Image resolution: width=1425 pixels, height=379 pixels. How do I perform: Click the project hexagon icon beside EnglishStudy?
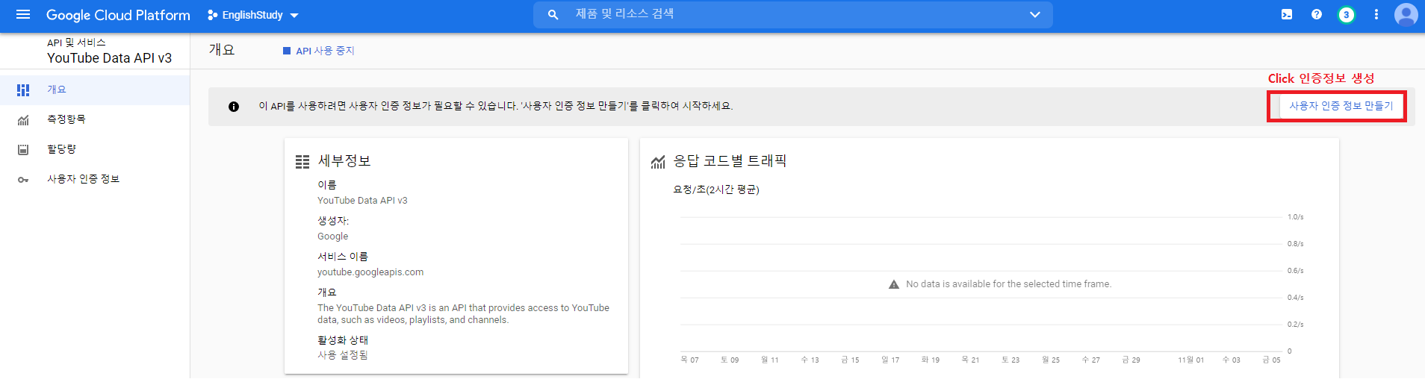[x=213, y=15]
